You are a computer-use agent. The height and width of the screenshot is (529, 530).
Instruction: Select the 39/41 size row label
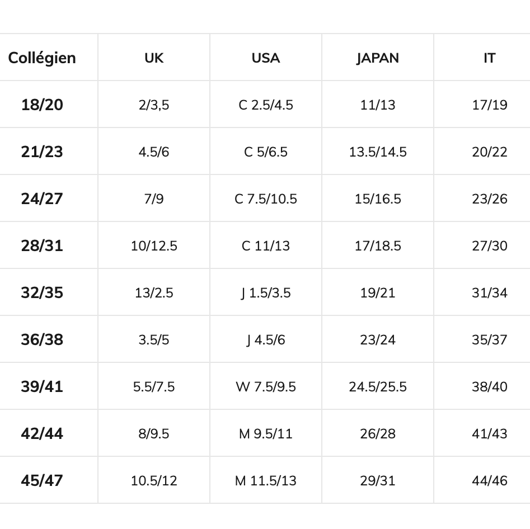42,386
